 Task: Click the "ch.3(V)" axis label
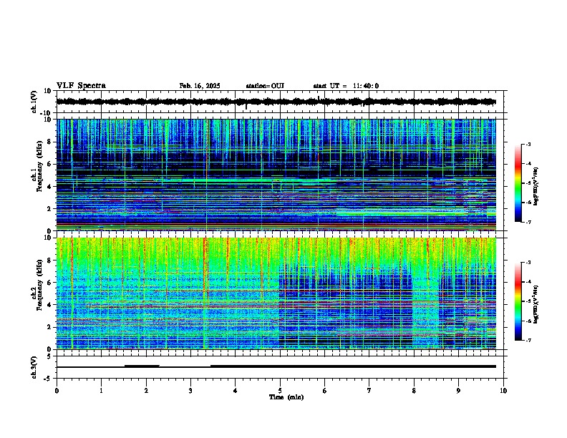tap(34, 368)
